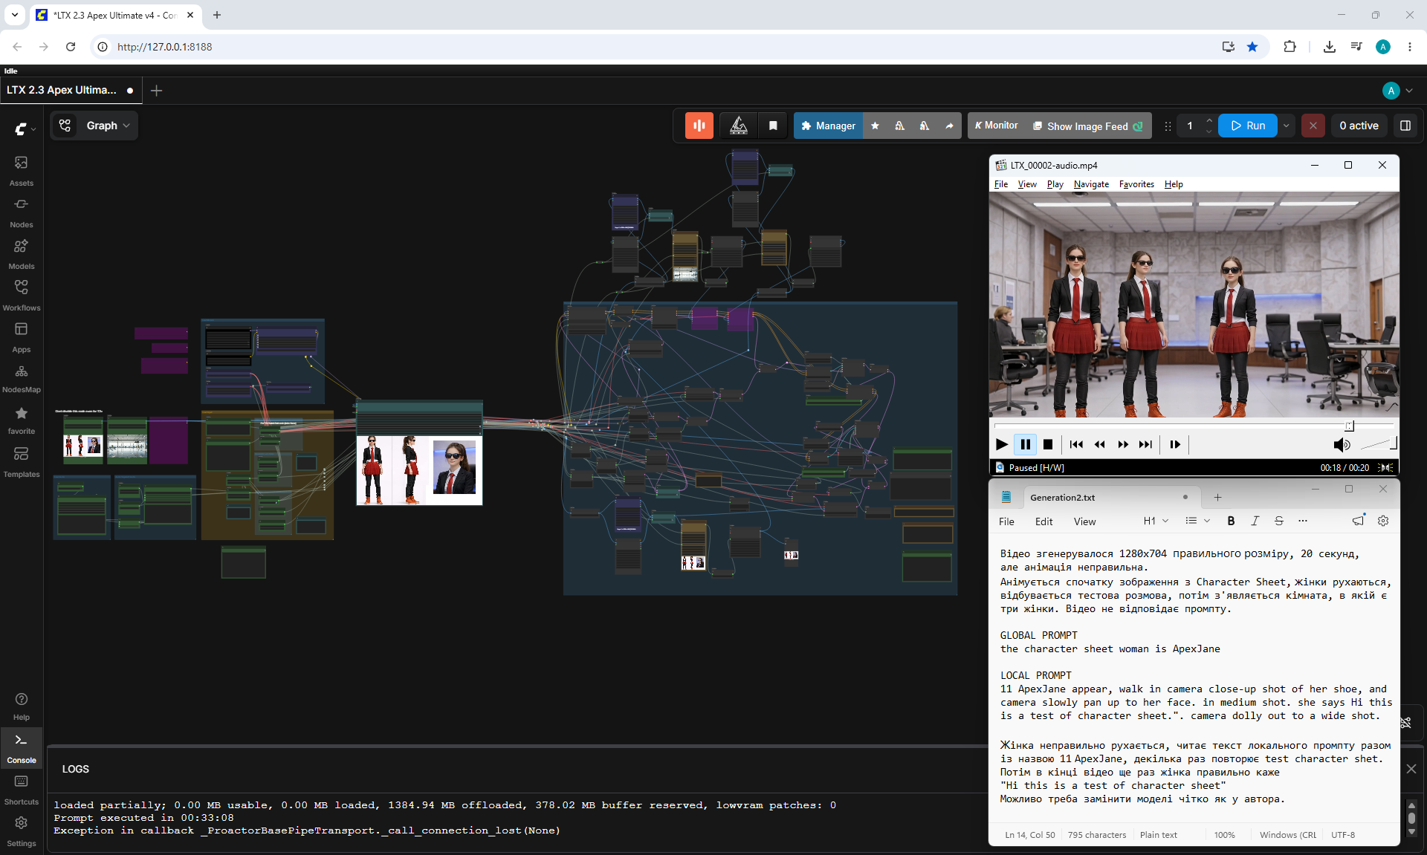Click the volume slider in media player
Screen dimensions: 1427x855
click(x=1379, y=443)
